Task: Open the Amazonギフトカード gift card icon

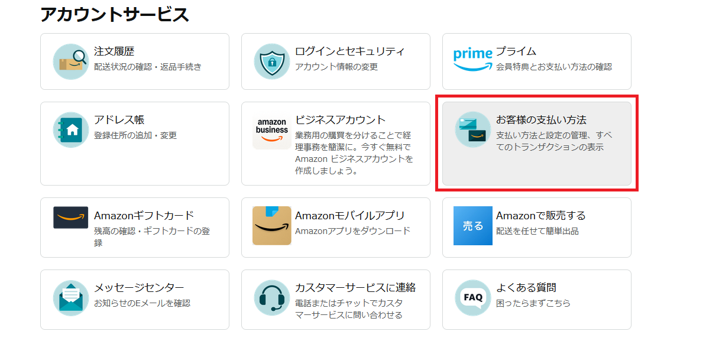Action: (x=71, y=217)
